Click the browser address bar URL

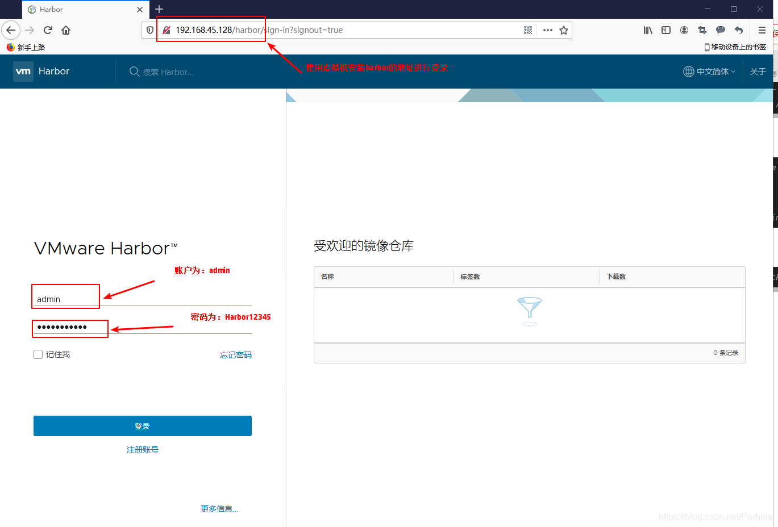[259, 30]
